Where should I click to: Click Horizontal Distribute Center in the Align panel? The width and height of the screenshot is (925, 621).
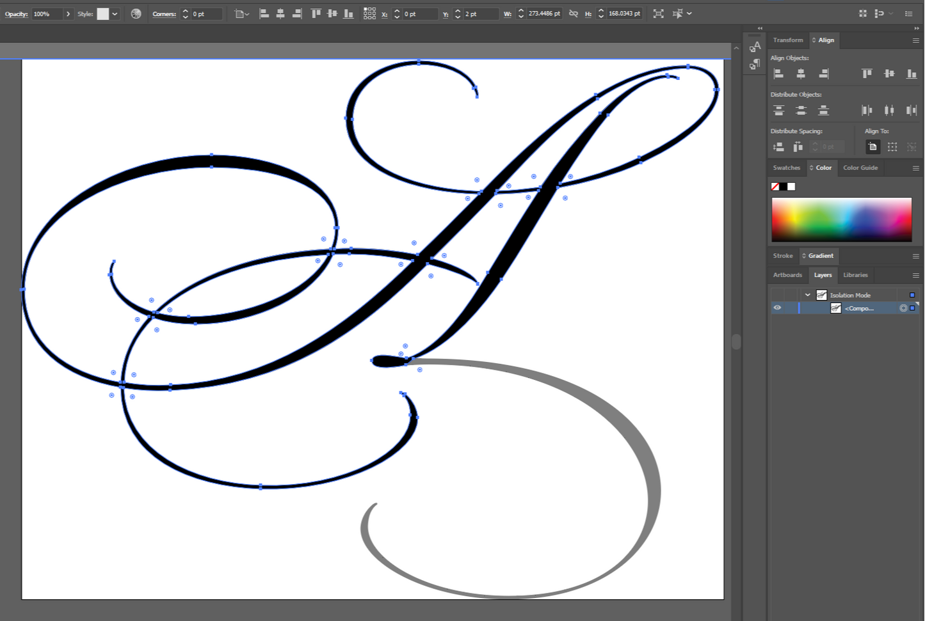pyautogui.click(x=889, y=110)
